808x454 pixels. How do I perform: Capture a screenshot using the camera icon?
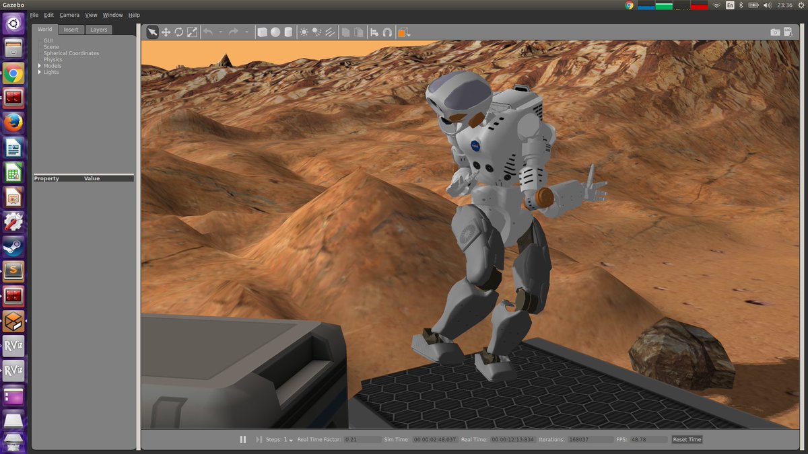774,32
